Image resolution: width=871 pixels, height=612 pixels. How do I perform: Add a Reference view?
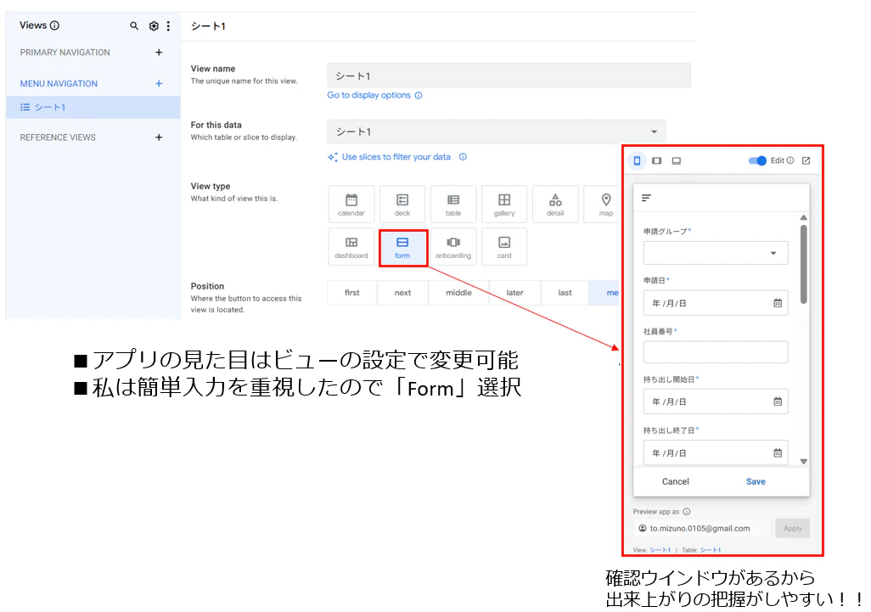[x=159, y=138]
